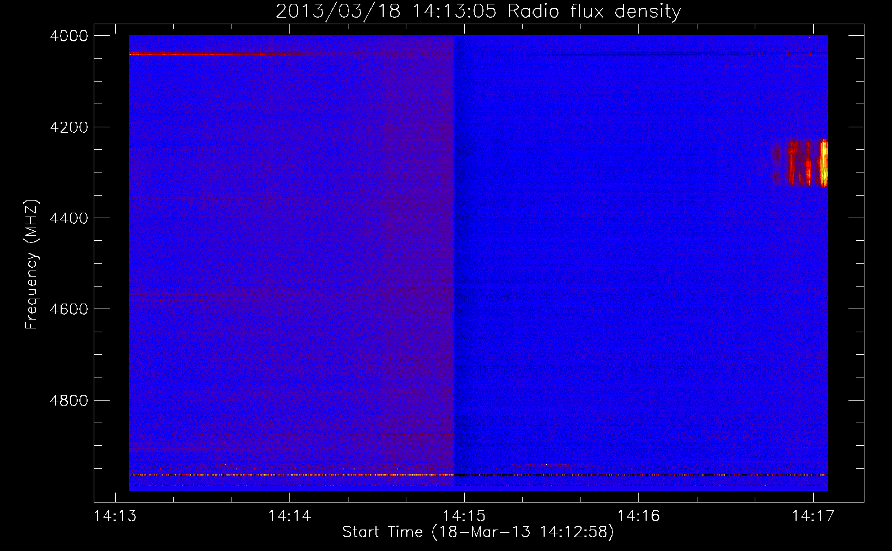Click the 4600 frequency tick label
Viewport: 892px width, 551px height.
69,309
